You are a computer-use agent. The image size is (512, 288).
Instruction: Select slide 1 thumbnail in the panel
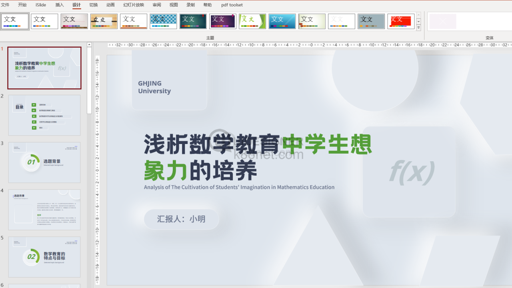(x=44, y=68)
